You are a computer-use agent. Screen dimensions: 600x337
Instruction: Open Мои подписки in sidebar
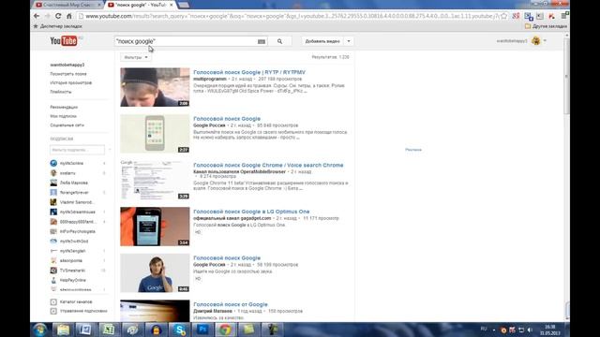63,116
